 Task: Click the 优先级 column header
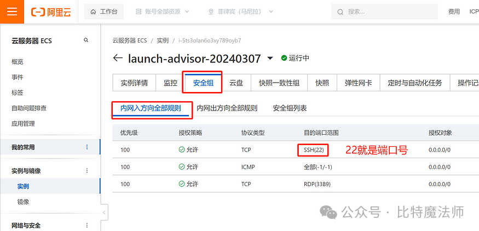coord(129,133)
